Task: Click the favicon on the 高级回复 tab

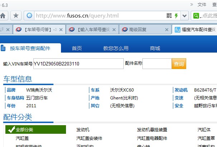Action: [125, 30]
